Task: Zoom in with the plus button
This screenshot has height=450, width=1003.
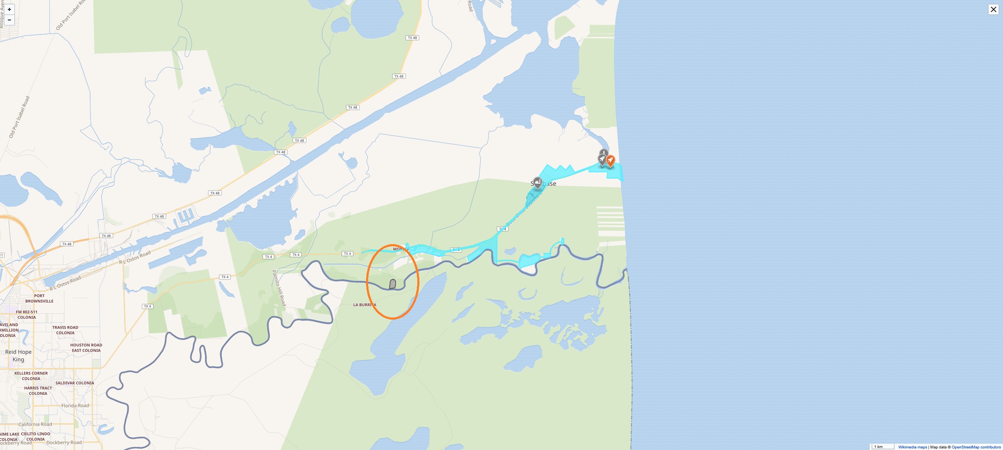Action: pos(9,9)
